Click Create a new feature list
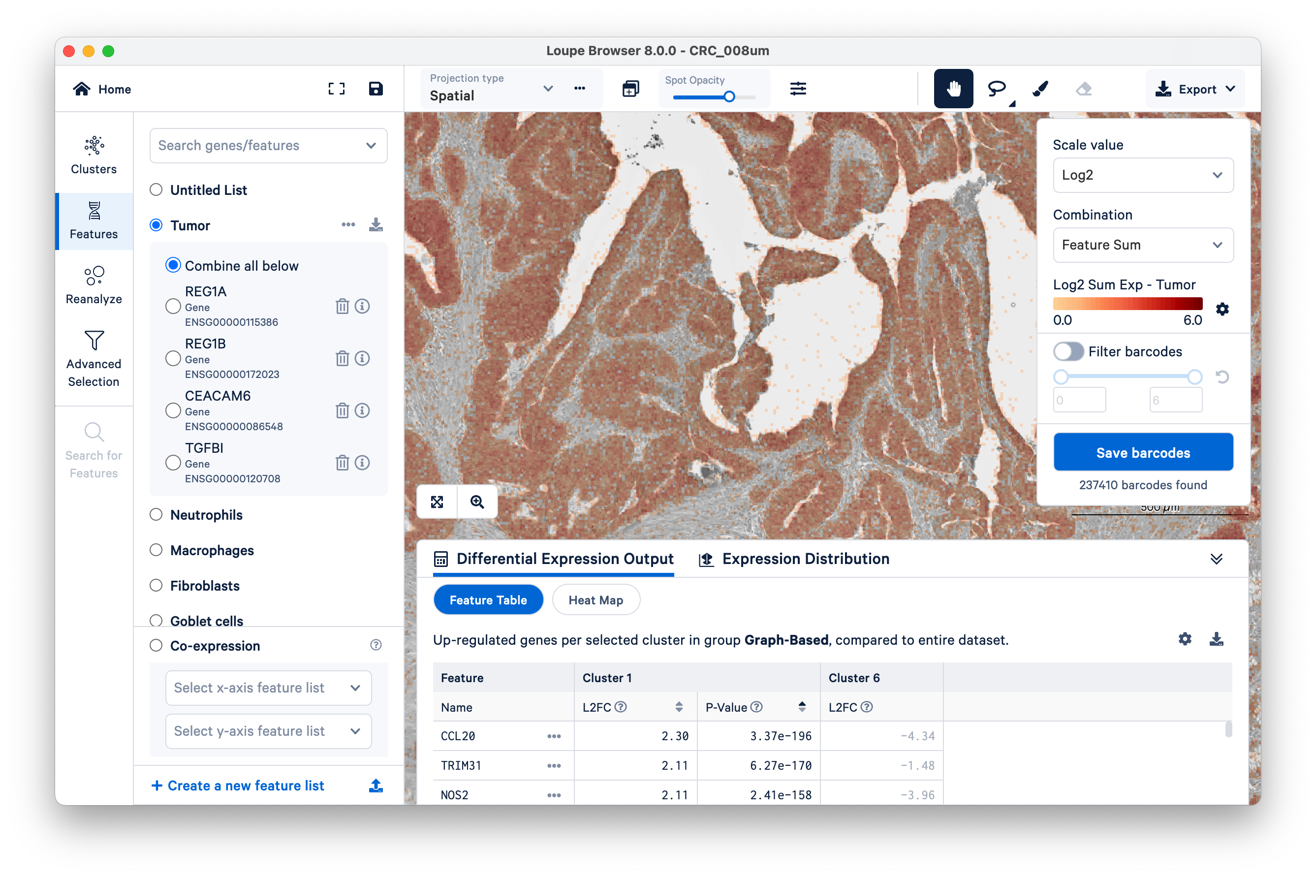The image size is (1316, 878). [x=238, y=785]
